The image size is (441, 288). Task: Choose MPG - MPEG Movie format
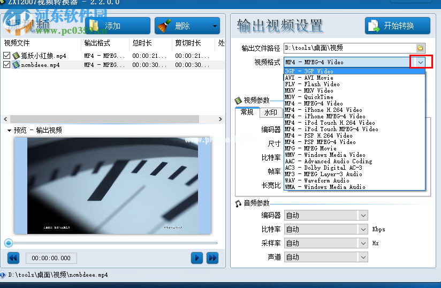(x=354, y=148)
